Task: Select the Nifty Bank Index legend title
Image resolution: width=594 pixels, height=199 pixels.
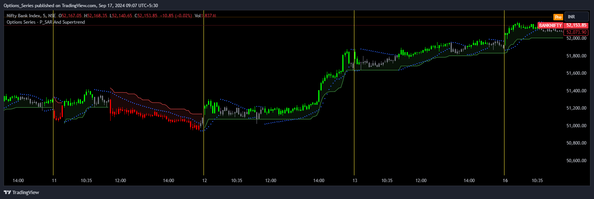Action: click(31, 16)
